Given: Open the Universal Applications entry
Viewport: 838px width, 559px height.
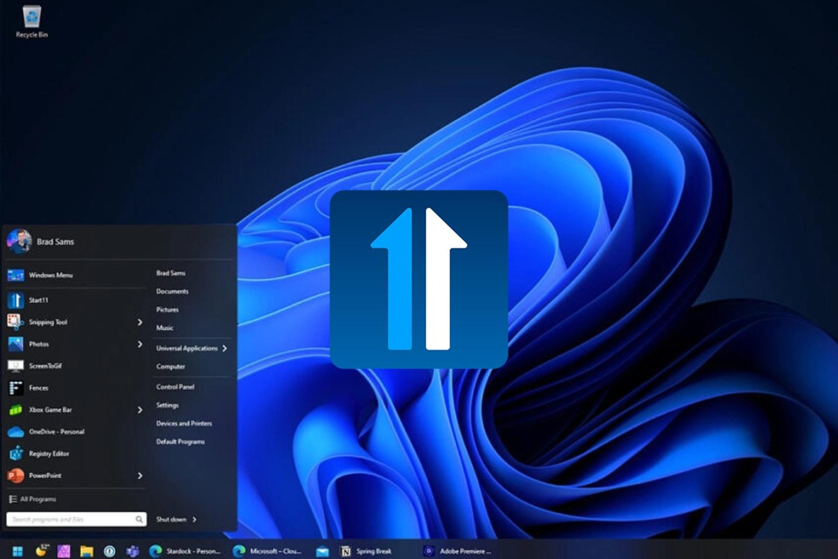Looking at the screenshot, I should [x=187, y=349].
